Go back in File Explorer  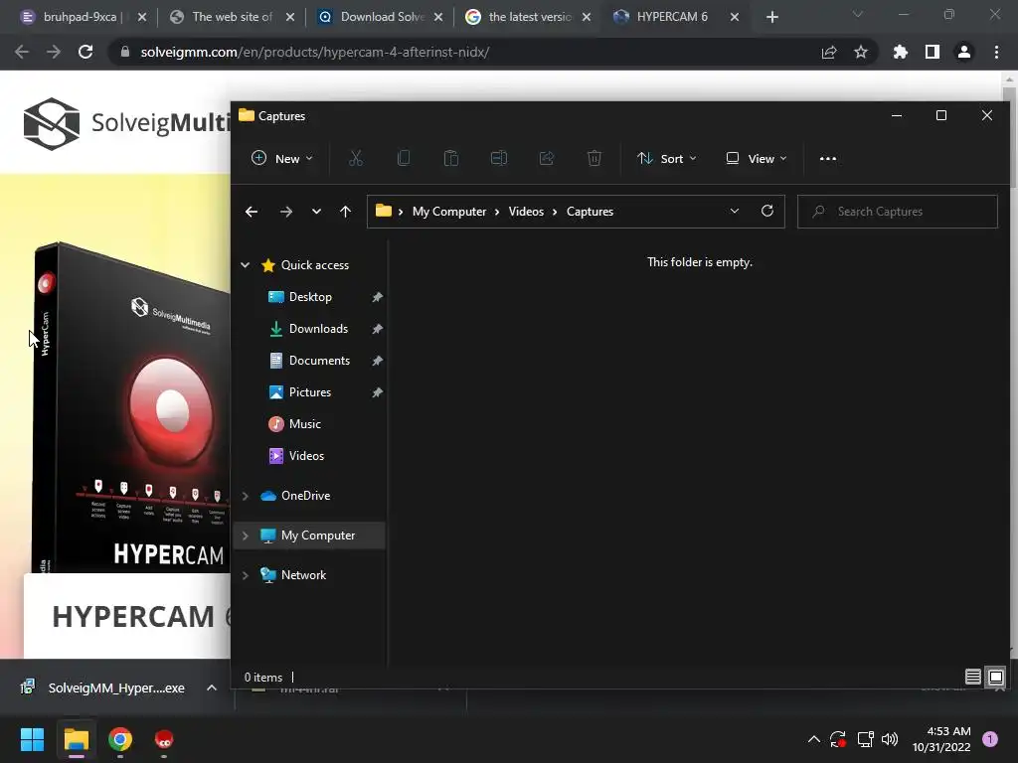click(252, 212)
